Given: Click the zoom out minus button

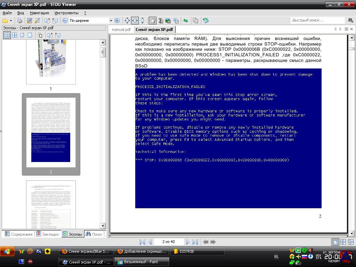Looking at the screenshot, I should tap(65, 21).
